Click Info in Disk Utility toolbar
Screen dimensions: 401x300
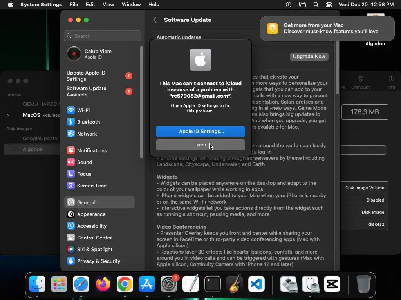click(391, 83)
